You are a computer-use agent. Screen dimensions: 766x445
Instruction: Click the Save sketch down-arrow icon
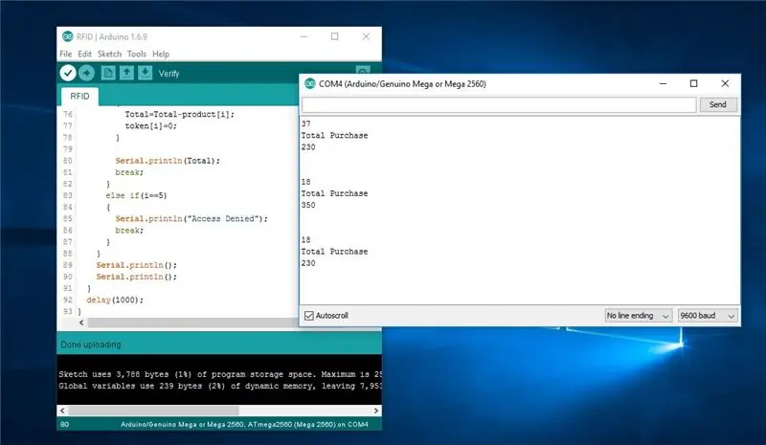pyautogui.click(x=146, y=73)
